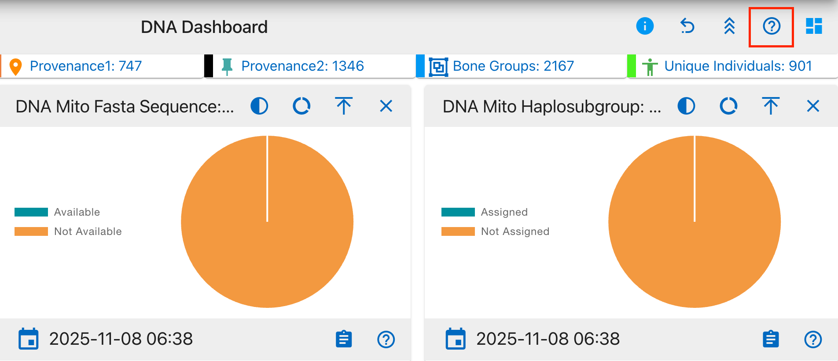Refresh the DNA Mito Haplosubgroup chart
838x361 pixels.
728,106
